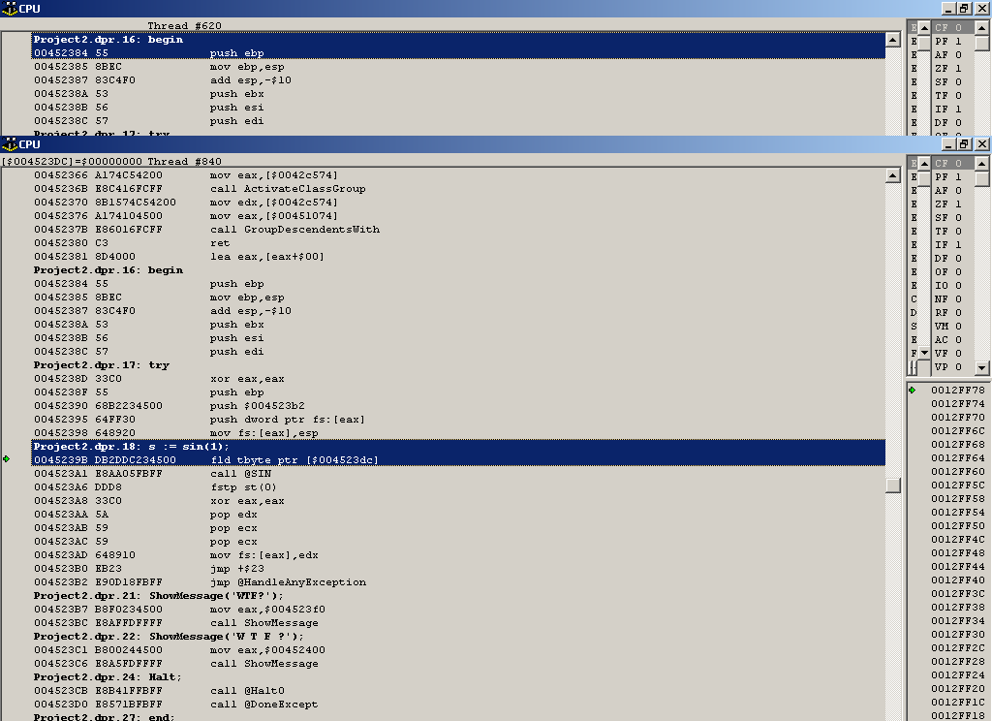Click the system icon of the upper CPU window

click(9, 9)
